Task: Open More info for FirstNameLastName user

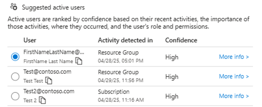Action: [x=234, y=57]
